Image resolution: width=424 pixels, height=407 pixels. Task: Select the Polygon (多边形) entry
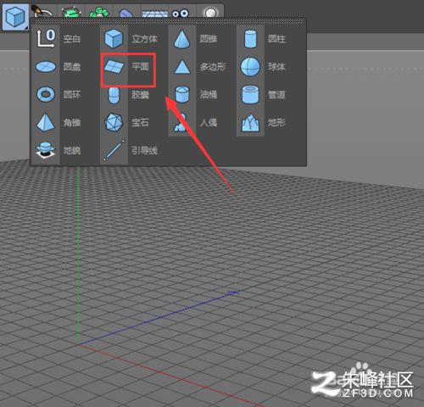point(182,67)
